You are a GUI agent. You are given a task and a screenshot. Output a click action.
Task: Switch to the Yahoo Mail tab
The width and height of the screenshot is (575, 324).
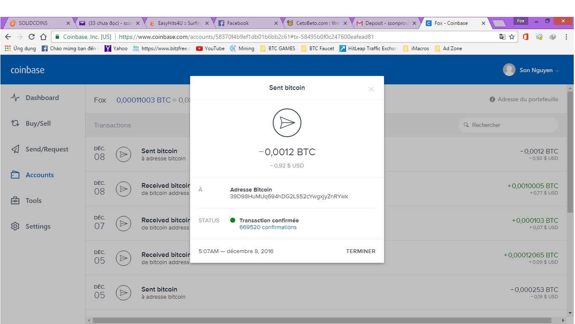[x=109, y=23]
